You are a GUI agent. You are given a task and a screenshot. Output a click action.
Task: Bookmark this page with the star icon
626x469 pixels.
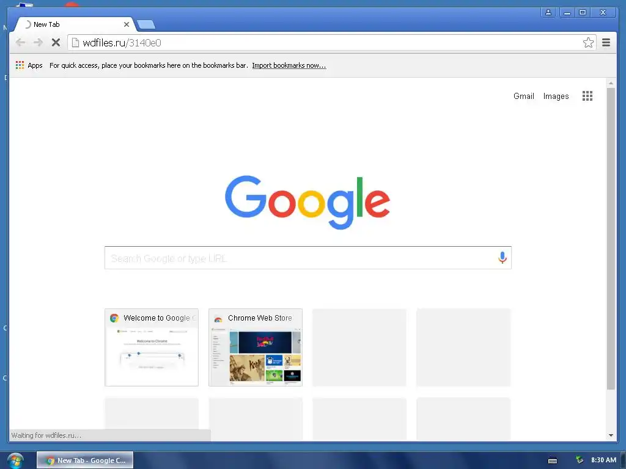pyautogui.click(x=588, y=43)
